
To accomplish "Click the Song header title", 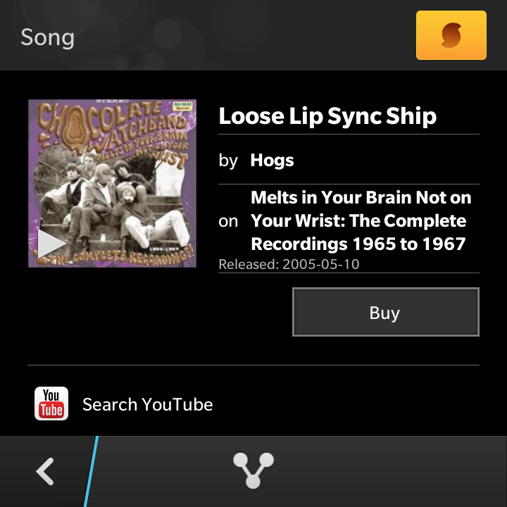I will [x=48, y=37].
